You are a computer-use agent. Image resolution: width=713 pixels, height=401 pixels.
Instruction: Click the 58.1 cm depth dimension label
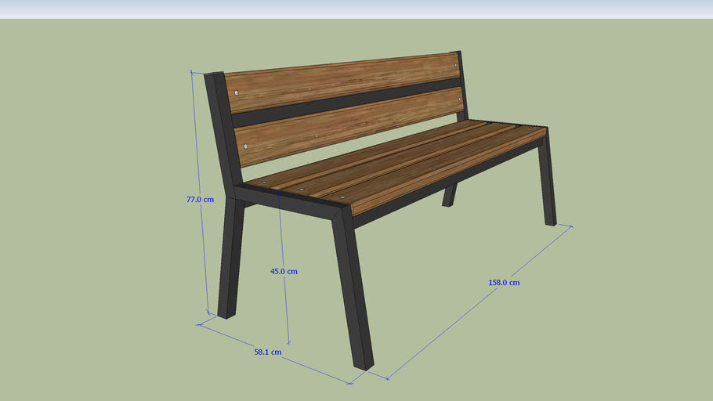[x=267, y=352]
